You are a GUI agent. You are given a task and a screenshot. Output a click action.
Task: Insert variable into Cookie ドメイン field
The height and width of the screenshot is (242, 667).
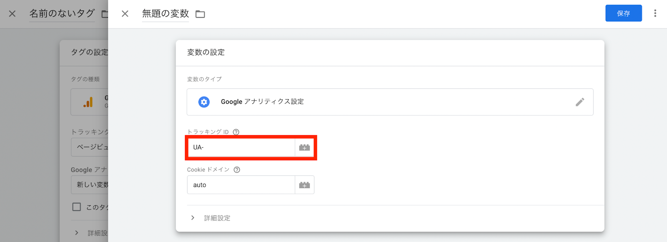point(305,185)
